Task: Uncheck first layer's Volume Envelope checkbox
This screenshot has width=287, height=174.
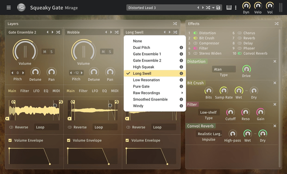Action: point(10,140)
